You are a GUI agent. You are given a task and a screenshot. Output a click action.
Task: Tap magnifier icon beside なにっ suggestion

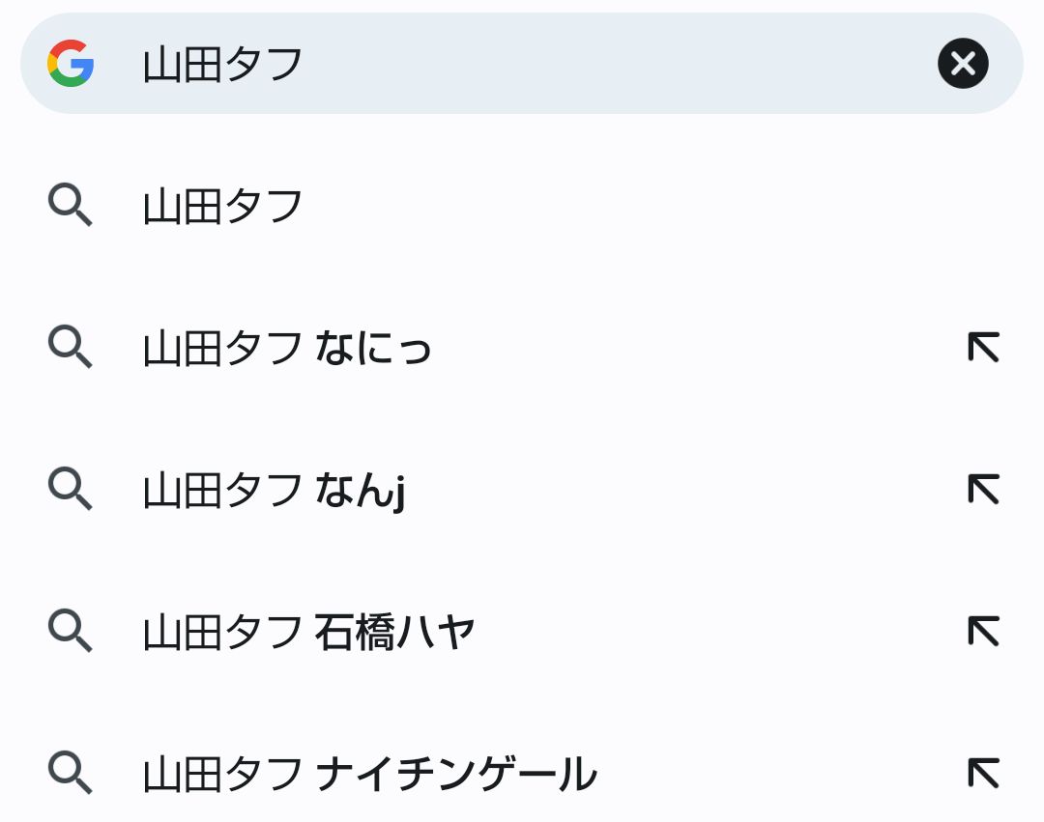pyautogui.click(x=70, y=347)
